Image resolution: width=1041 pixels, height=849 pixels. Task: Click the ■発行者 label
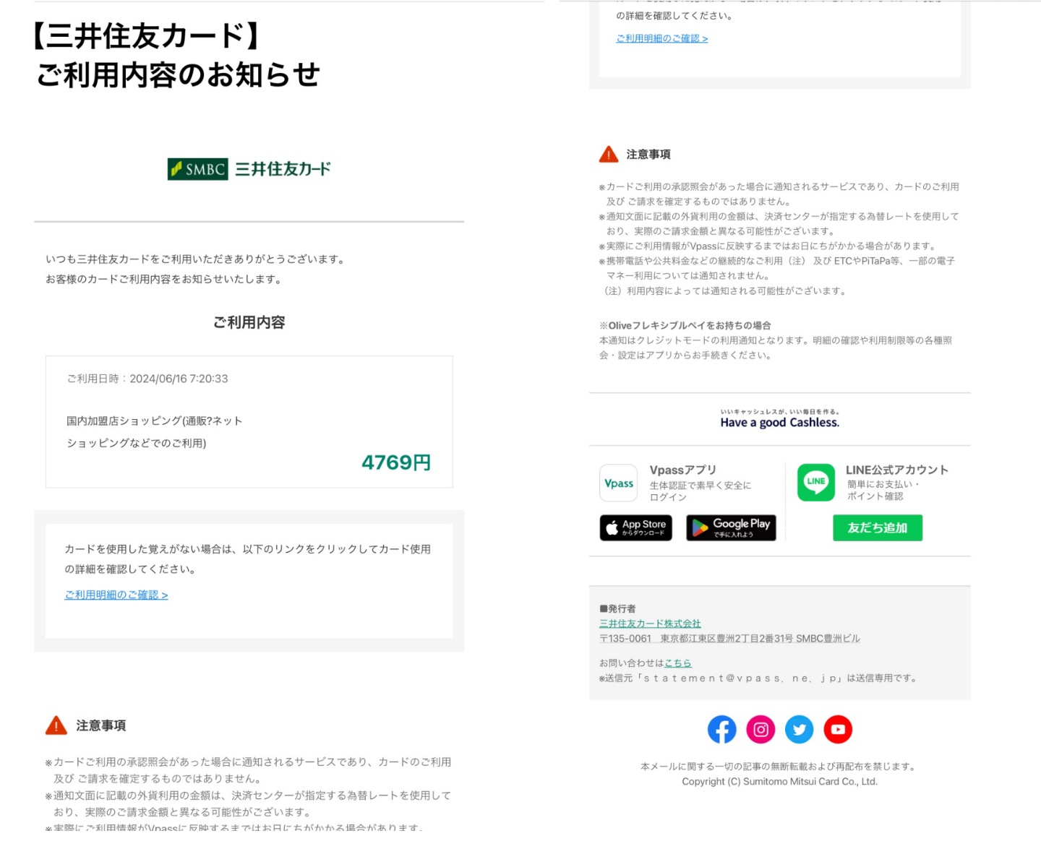(617, 608)
